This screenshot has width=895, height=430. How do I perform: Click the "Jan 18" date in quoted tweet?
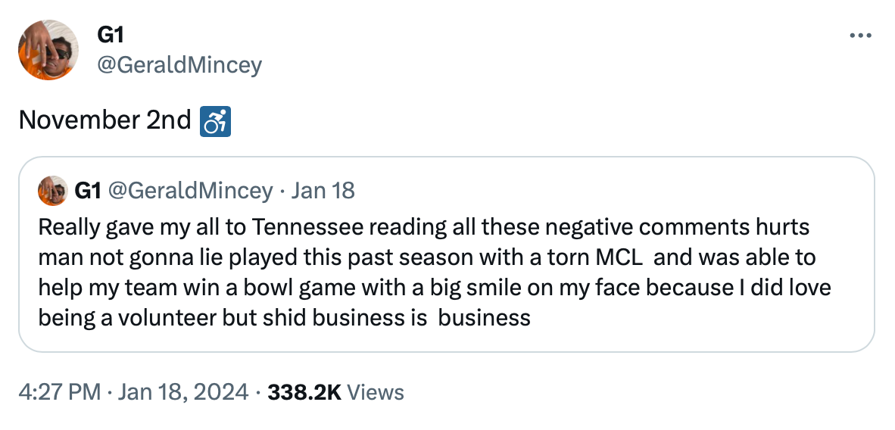323,190
